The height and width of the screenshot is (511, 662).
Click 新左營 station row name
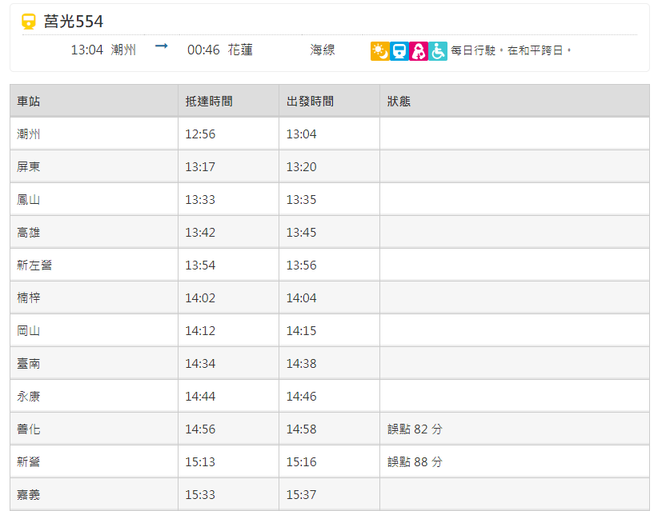coord(34,265)
